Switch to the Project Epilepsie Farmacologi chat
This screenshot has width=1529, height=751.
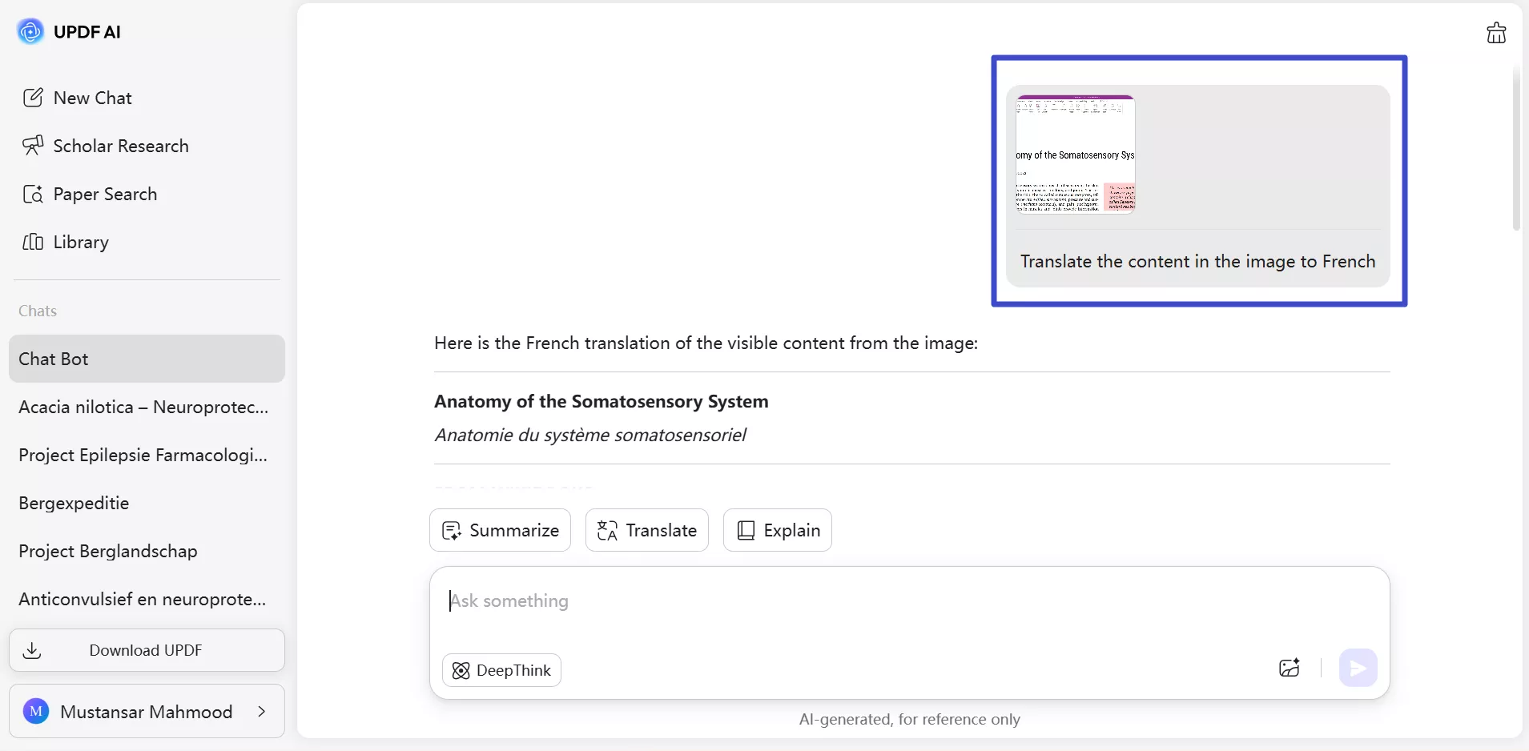(x=143, y=455)
